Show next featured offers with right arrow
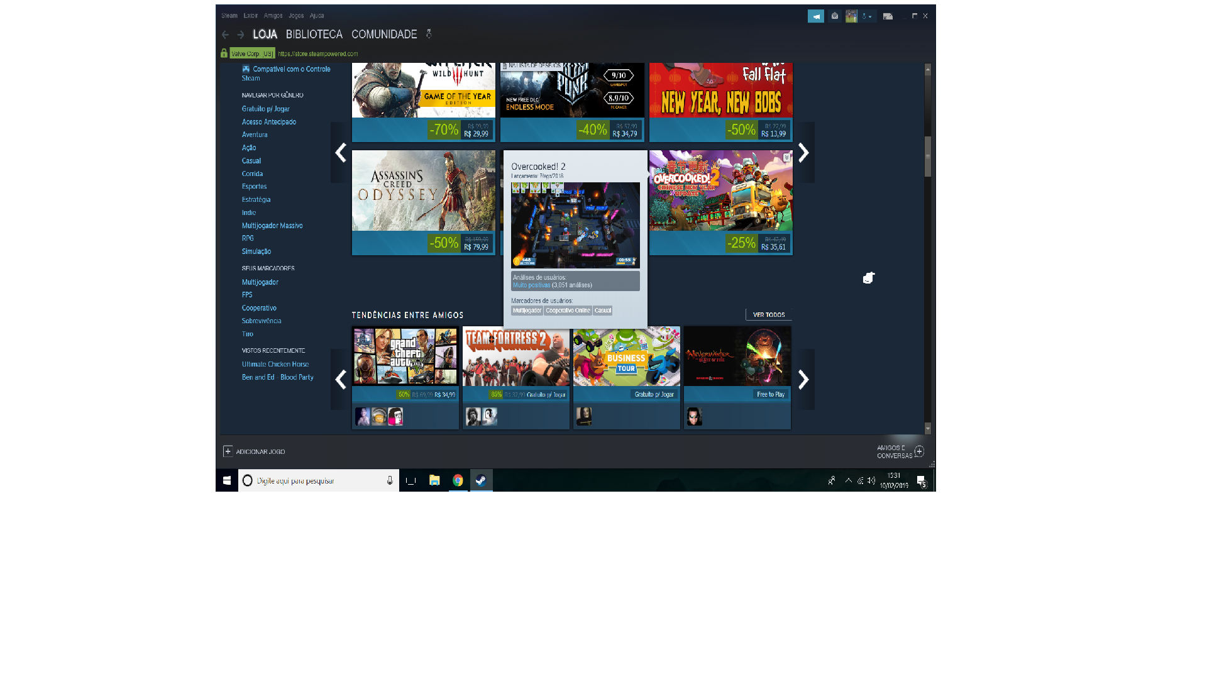 (804, 153)
